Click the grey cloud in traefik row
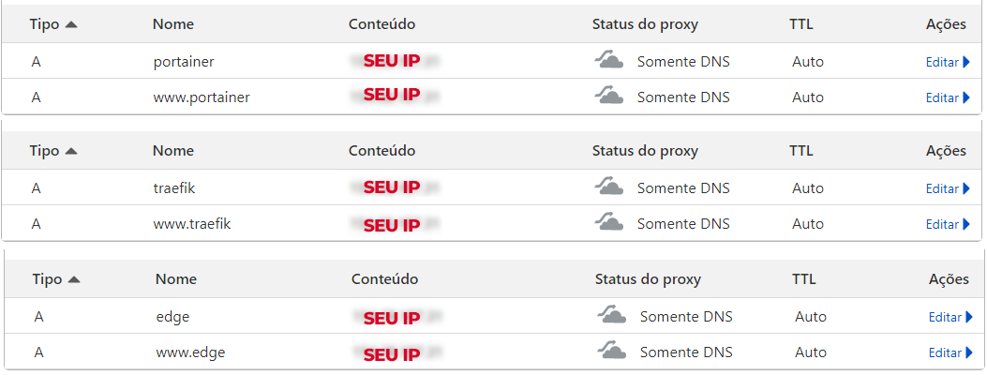Viewport: 987px width, 375px height. click(609, 187)
